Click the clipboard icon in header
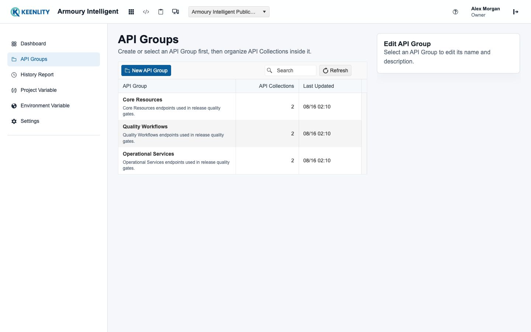The height and width of the screenshot is (332, 531). point(161,12)
